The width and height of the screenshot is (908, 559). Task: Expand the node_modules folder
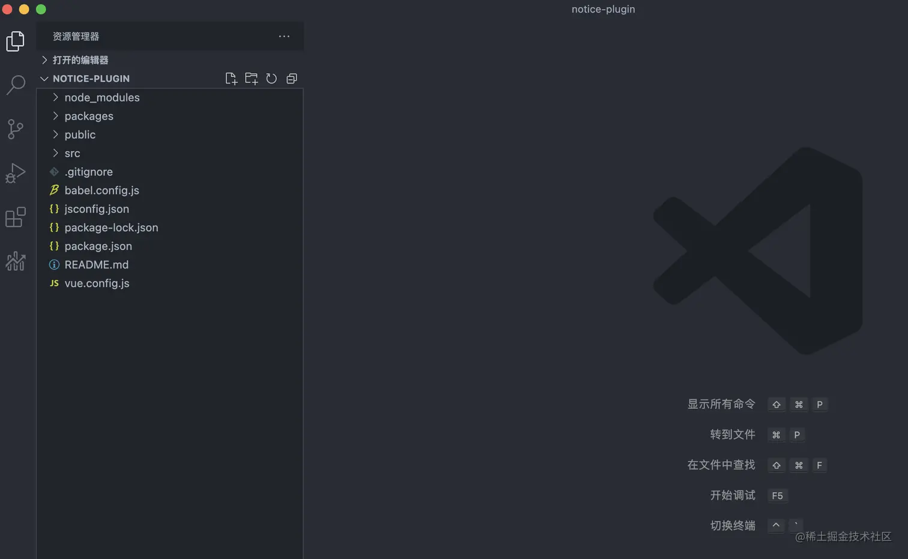(170, 97)
